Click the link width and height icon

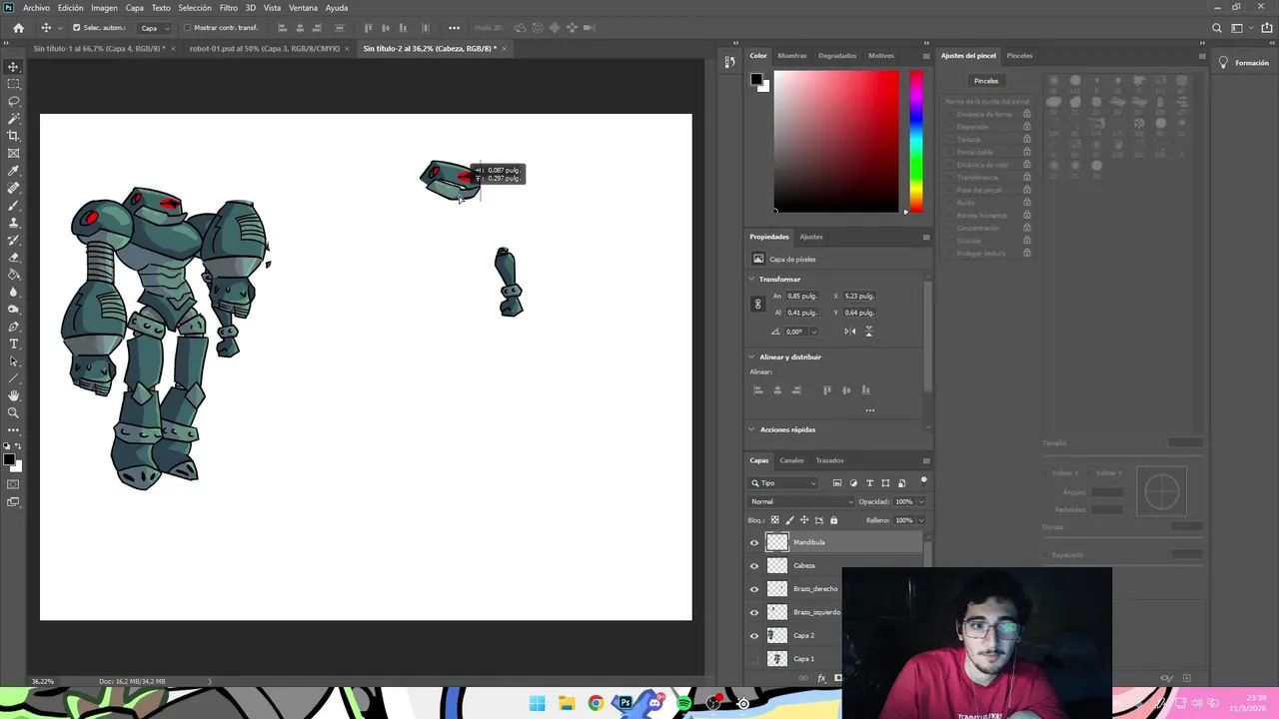tap(757, 305)
